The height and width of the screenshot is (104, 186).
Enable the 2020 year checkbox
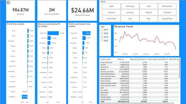[x=102, y=40]
